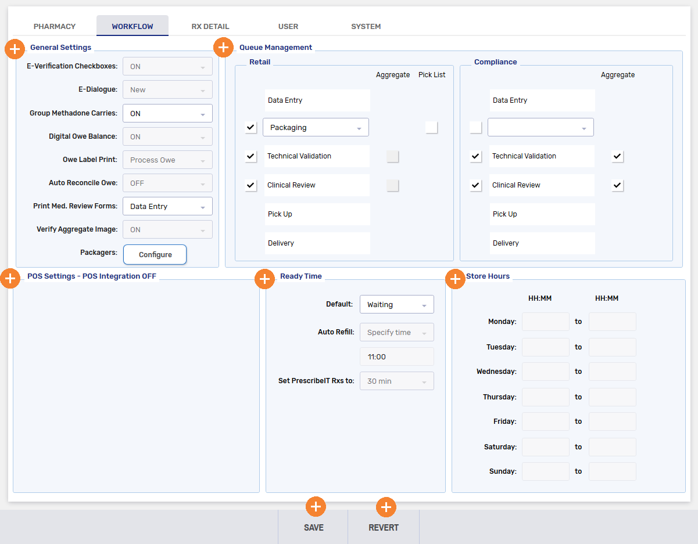
Task: Expand the General Settings section plus icon
Action: [x=15, y=49]
